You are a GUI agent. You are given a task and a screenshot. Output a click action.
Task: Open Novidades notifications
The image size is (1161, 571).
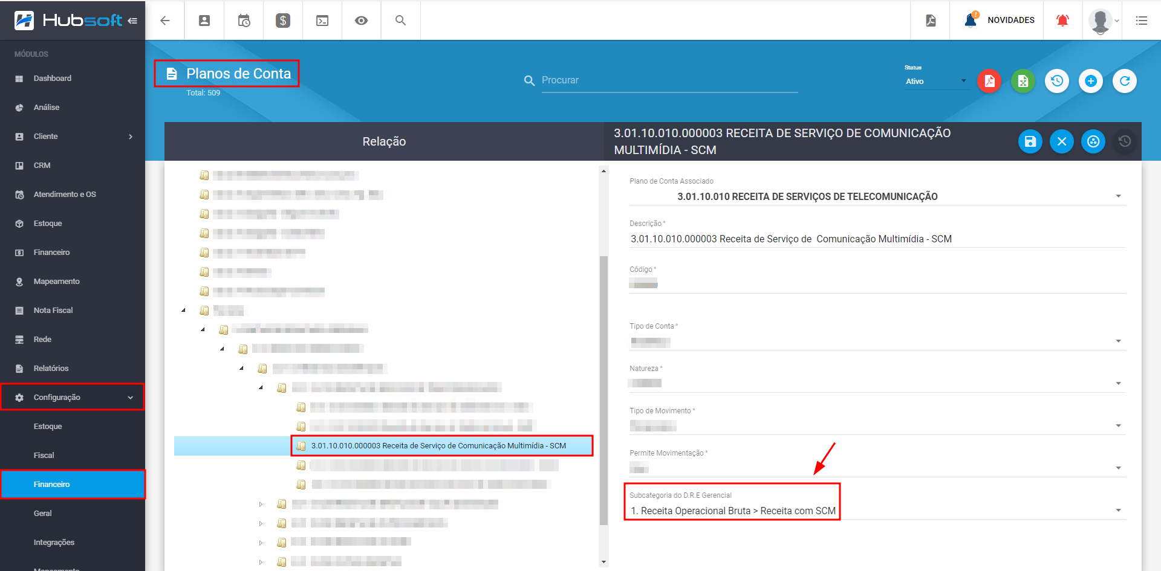999,20
